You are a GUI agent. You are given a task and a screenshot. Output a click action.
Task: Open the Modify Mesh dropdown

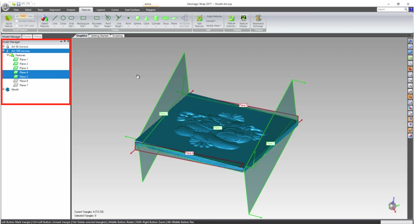click(214, 26)
